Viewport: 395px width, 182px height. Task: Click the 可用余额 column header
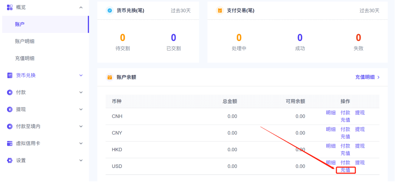(295, 102)
